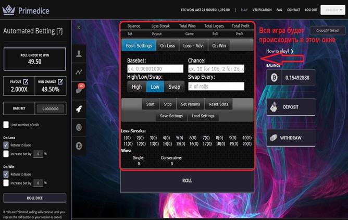Click the bitcoin sidebar icon

point(79,146)
